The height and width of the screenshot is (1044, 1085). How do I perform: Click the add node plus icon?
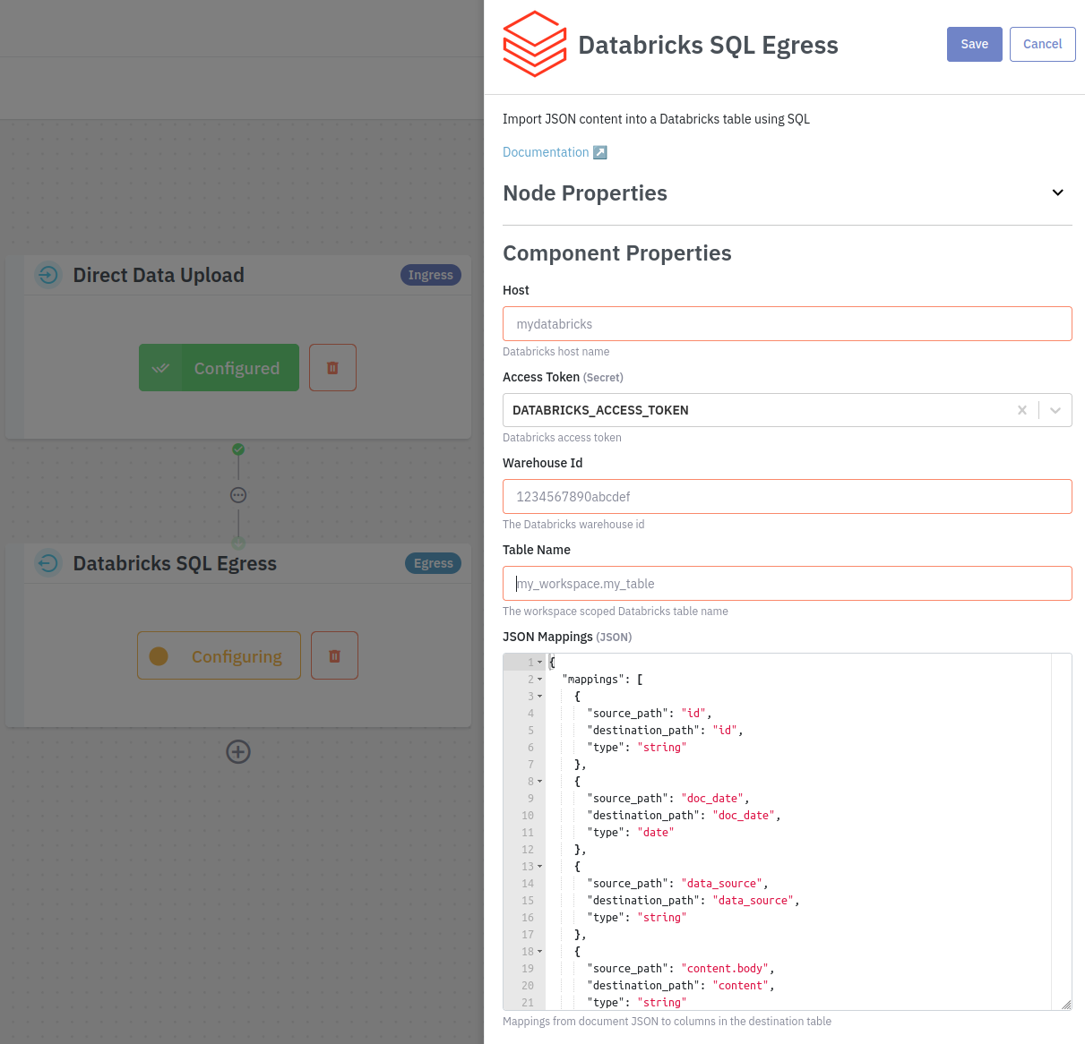pyautogui.click(x=238, y=751)
